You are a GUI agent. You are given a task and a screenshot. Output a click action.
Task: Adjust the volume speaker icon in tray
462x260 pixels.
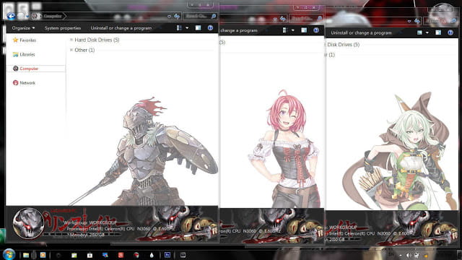[409, 255]
